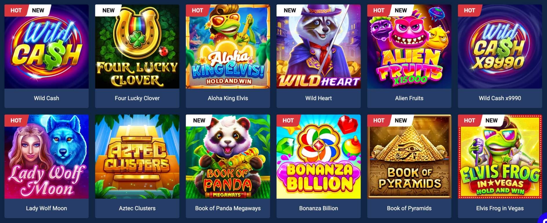Launch Four Lucky Clover horseshoe artwork

137,46
